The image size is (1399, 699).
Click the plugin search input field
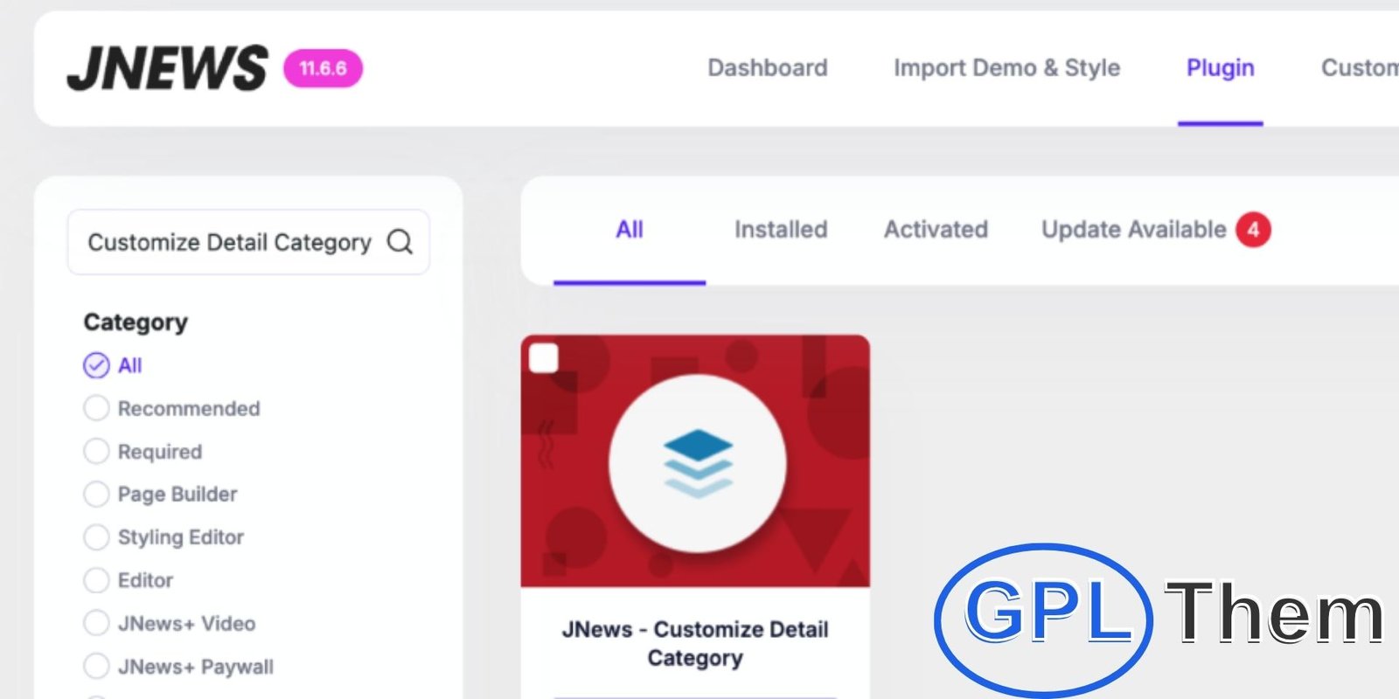click(x=229, y=242)
